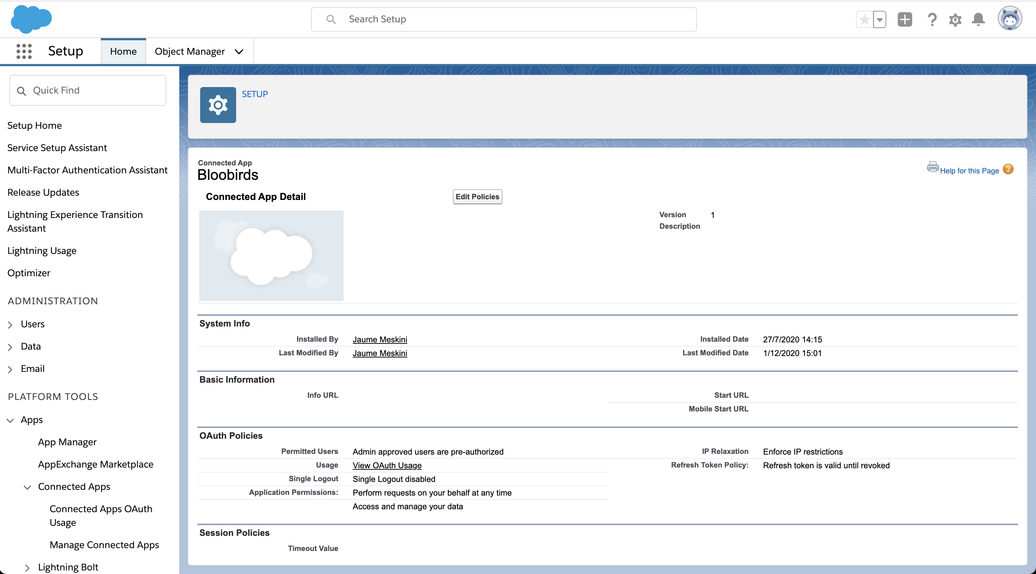Viewport: 1036px width, 574px height.
Task: Click Enforce IP restrictions value
Action: (803, 451)
